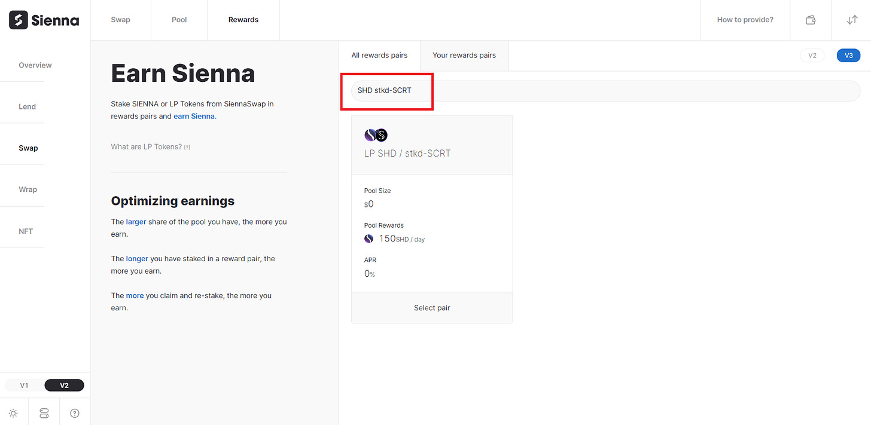Click the Earn Sienna heading

[183, 74]
